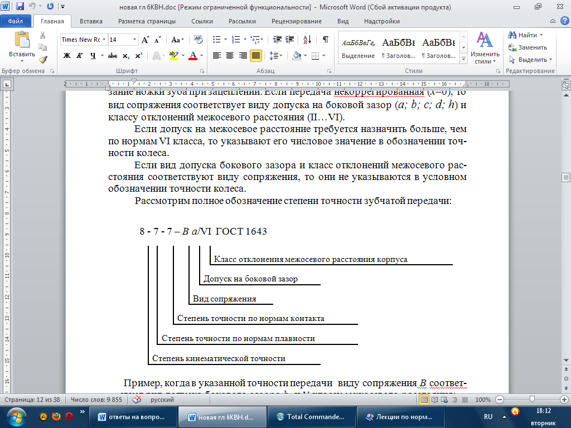The width and height of the screenshot is (571, 428).
Task: Toggle italic formatting К
Action: click(x=80, y=56)
